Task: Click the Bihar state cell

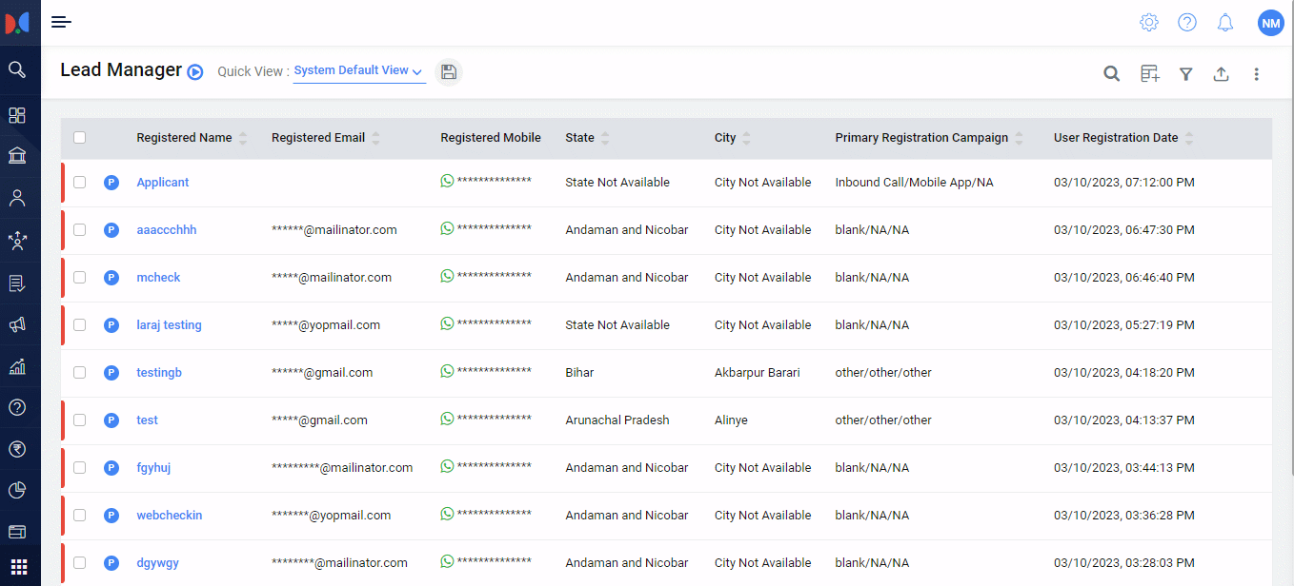Action: click(579, 373)
